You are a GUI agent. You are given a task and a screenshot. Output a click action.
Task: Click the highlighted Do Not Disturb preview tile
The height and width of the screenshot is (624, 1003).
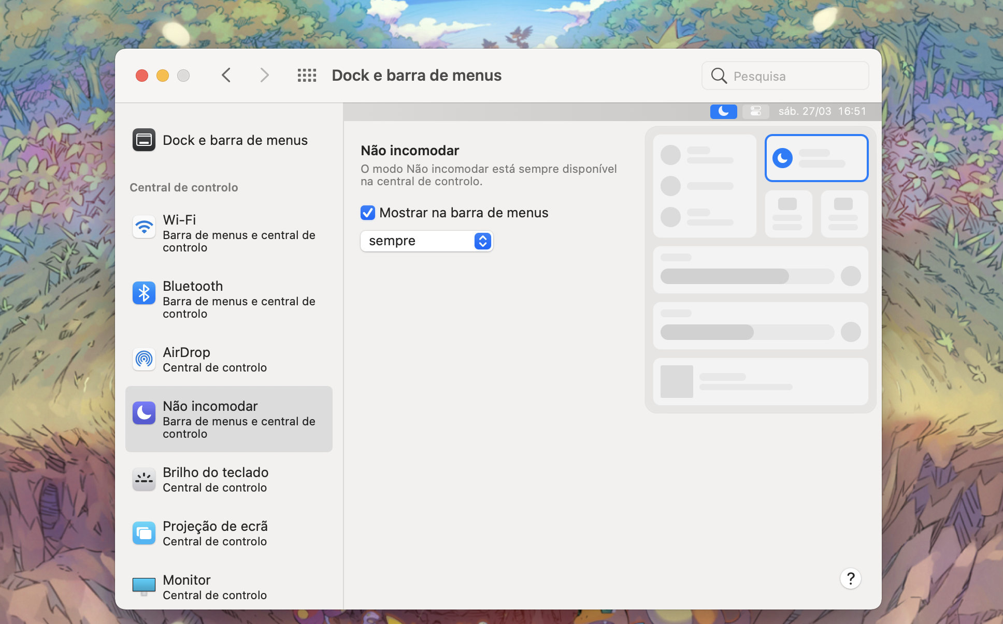[816, 158]
